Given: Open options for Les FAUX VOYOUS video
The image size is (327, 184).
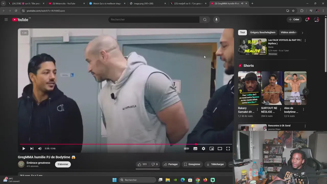Looking at the screenshot, I should point(305,41).
